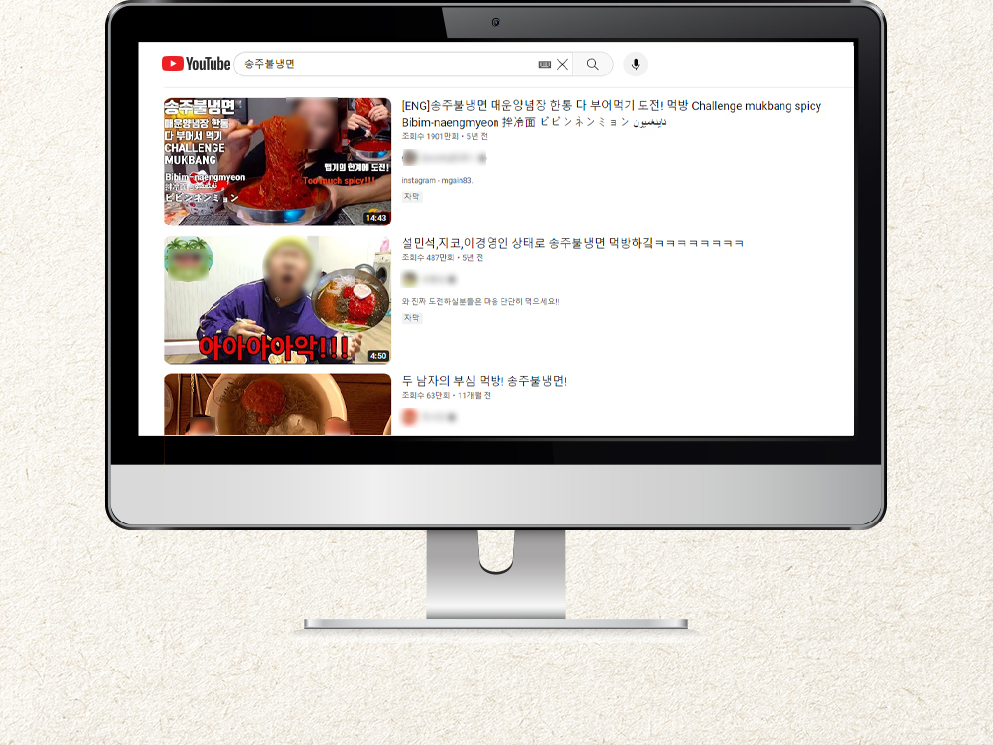Open the on-screen keyboard icon in search bar
This screenshot has width=993, height=745.
[x=544, y=65]
